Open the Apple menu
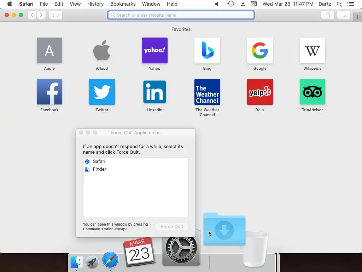Viewport: 362px width, 272px height. coord(10,4)
